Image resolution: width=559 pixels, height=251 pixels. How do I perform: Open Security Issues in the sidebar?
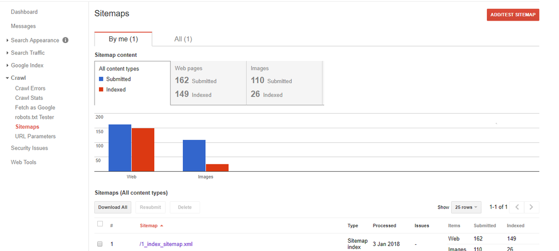[29, 148]
